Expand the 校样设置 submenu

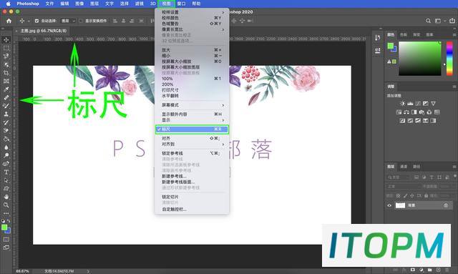coord(192,12)
